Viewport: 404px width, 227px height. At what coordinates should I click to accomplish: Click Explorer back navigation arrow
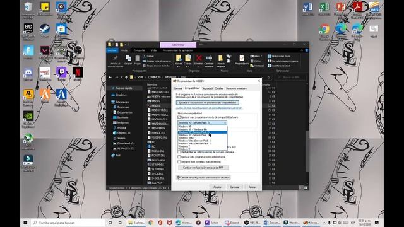tap(110, 77)
